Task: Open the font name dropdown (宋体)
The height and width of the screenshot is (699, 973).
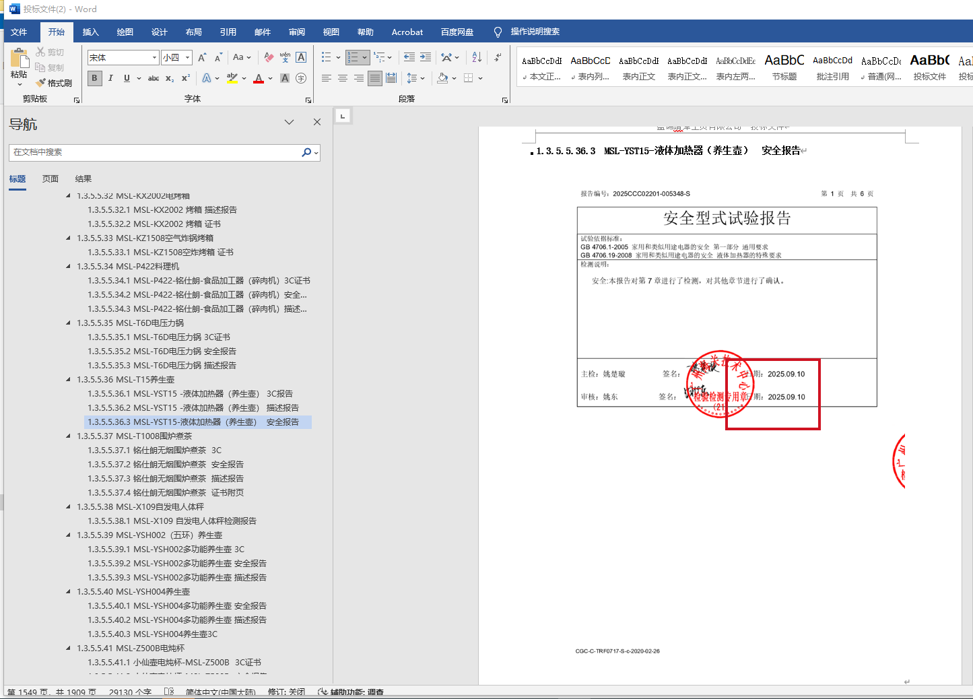Action: coord(154,58)
